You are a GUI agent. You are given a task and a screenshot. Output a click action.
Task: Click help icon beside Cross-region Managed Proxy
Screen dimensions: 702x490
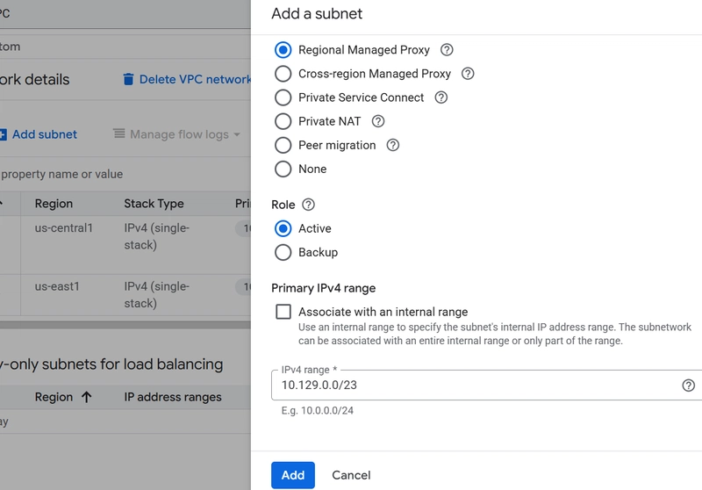pos(468,74)
